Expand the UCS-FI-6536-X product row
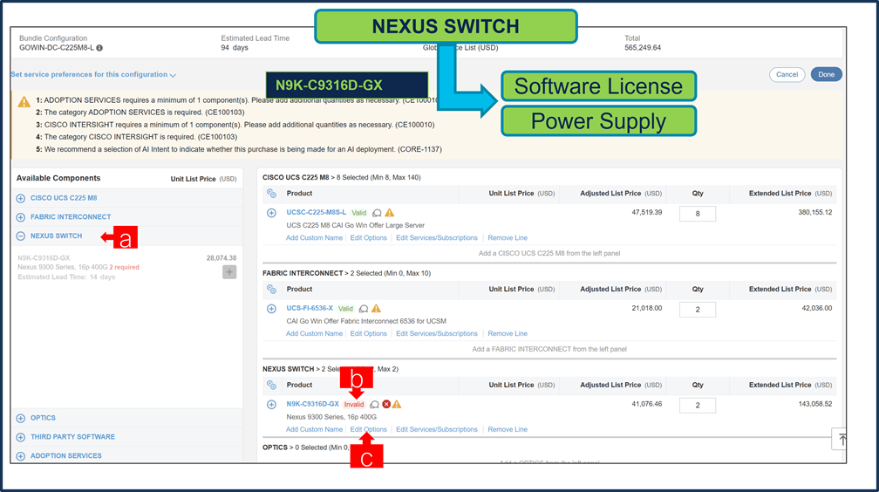The image size is (879, 492). click(271, 309)
